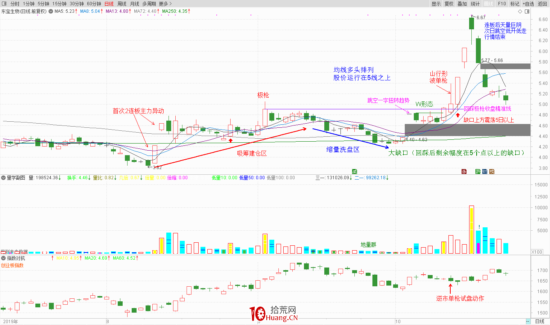Click the stock title 东宝生物(日线.前复权)
The height and width of the screenshot is (325, 550).
click(x=24, y=11)
